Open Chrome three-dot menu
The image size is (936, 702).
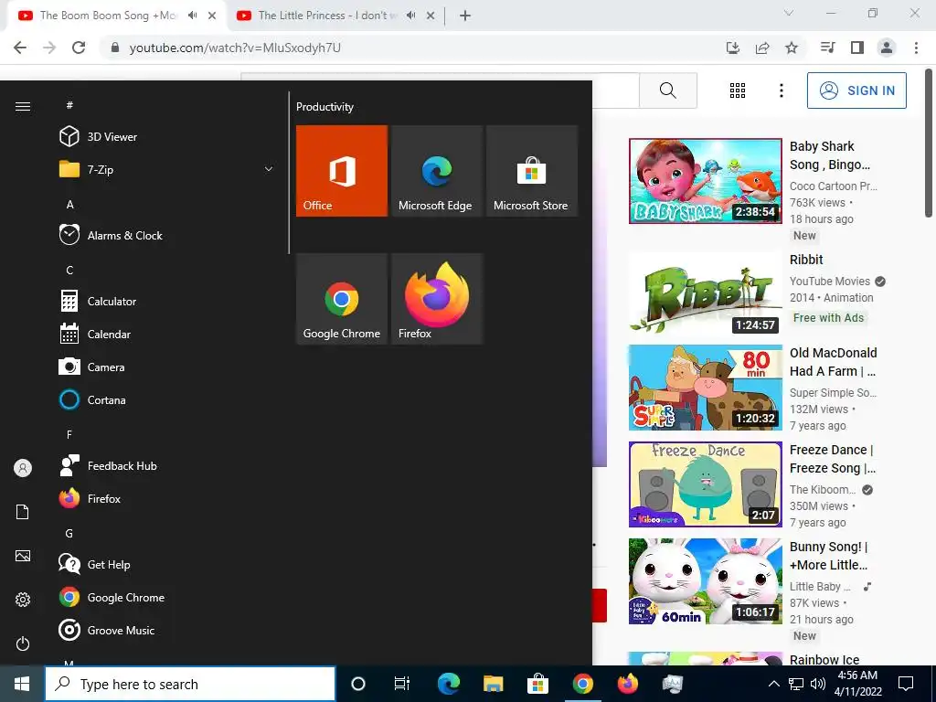[x=916, y=48]
